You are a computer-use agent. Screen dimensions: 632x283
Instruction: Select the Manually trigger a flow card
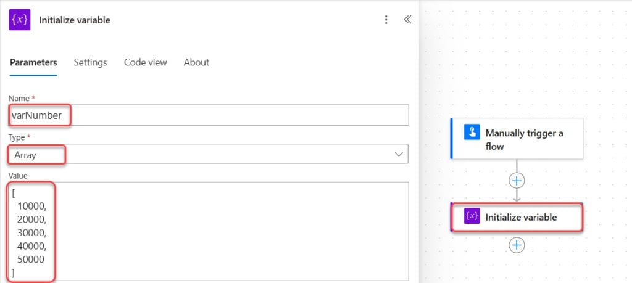tap(517, 139)
